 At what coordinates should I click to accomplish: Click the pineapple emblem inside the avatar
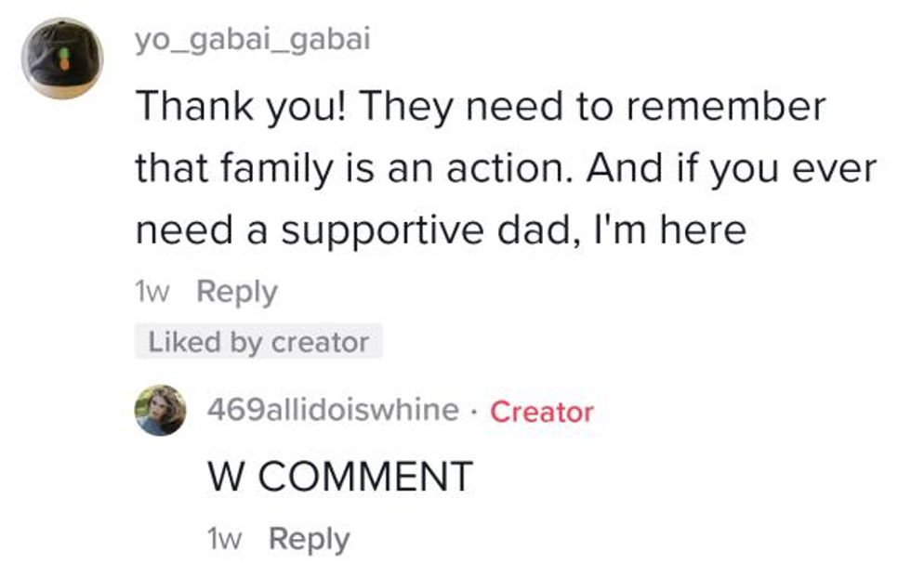point(64,59)
